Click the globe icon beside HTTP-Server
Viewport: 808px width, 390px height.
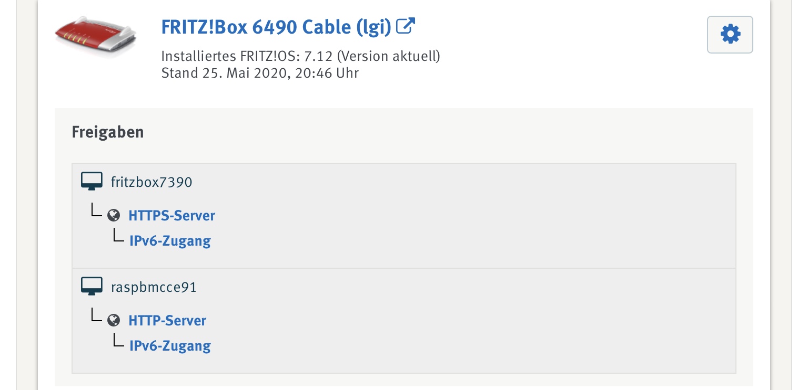(113, 320)
